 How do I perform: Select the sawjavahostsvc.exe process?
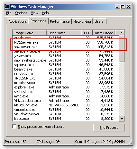(x=66, y=60)
